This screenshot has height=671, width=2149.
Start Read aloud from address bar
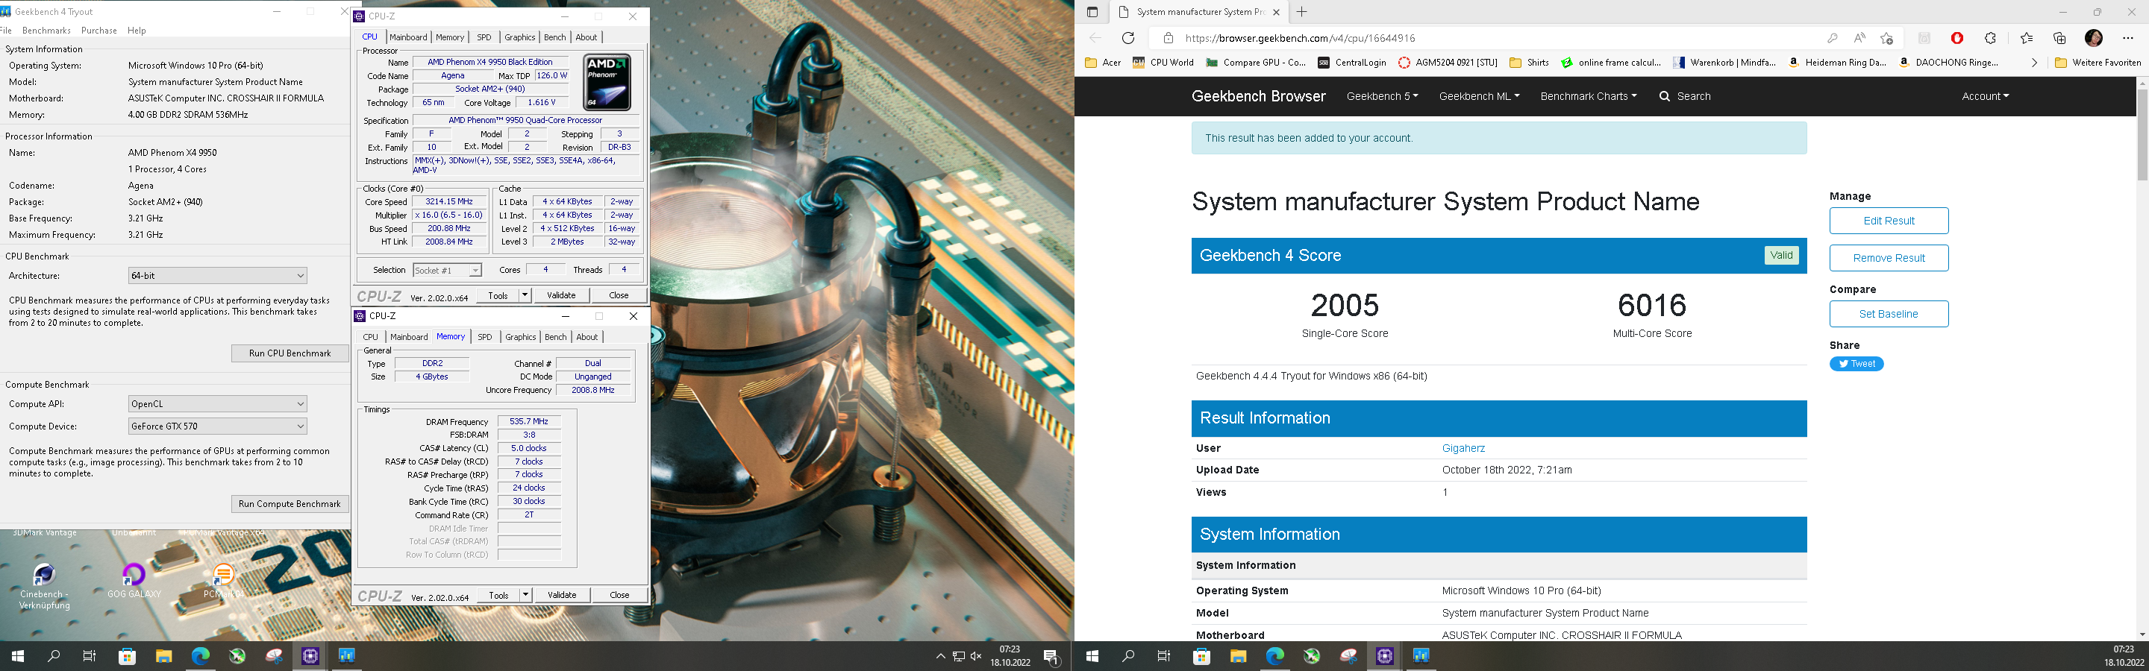pos(1859,37)
